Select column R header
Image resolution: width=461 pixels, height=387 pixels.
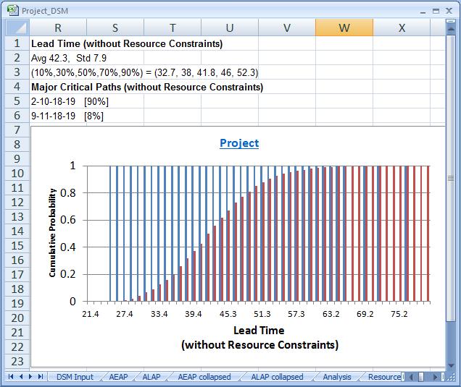point(58,28)
